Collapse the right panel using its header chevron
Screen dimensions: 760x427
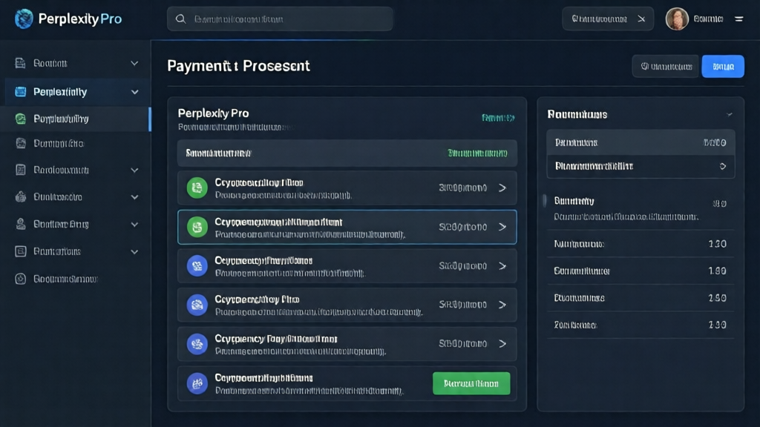coord(729,115)
